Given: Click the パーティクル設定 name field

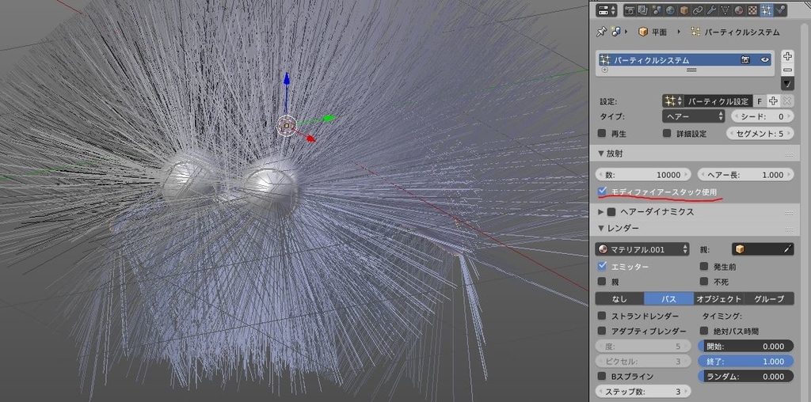Looking at the screenshot, I should pos(718,101).
